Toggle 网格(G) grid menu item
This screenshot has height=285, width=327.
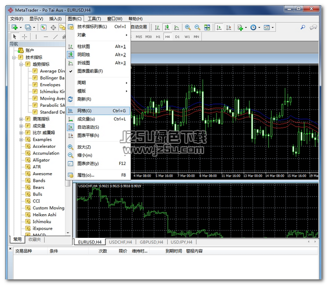pyautogui.click(x=98, y=111)
